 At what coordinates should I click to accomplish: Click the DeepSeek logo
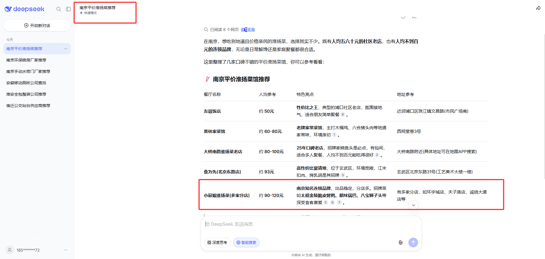click(x=25, y=9)
